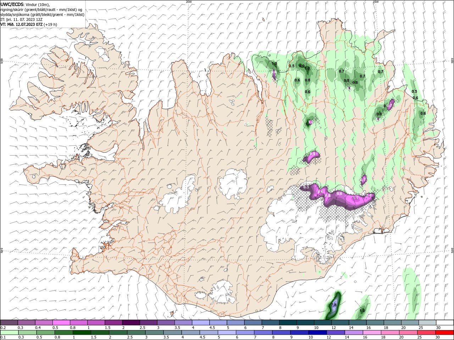This screenshot has width=454, height=340.
Task: Pick the 0.5 pink swatch in snow legend row
Action: pos(61,323)
